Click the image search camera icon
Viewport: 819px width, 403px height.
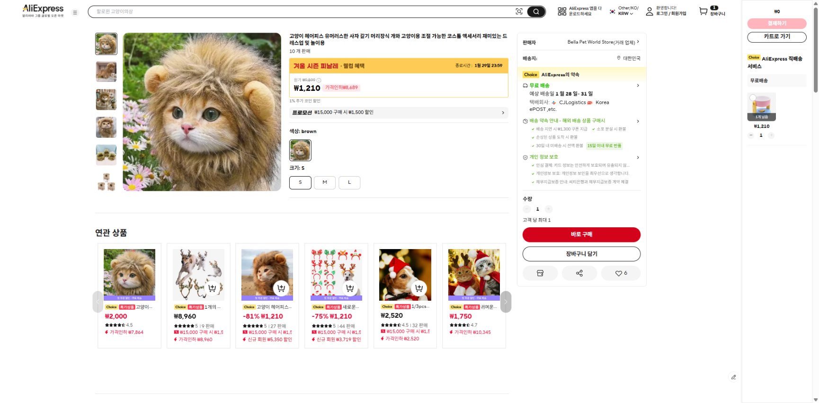click(x=519, y=11)
